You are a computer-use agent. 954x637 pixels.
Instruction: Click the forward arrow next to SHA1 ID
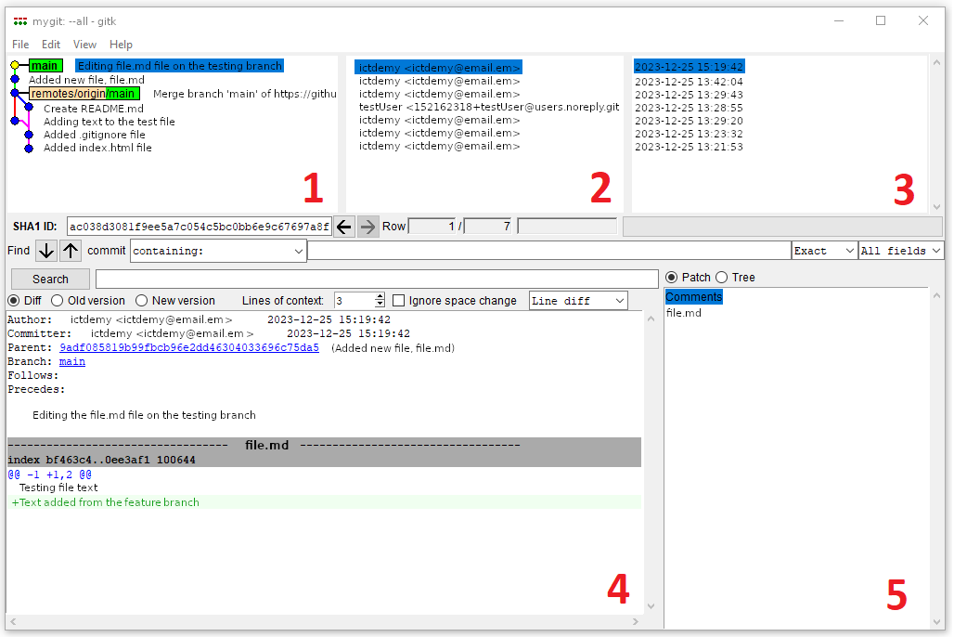point(368,227)
